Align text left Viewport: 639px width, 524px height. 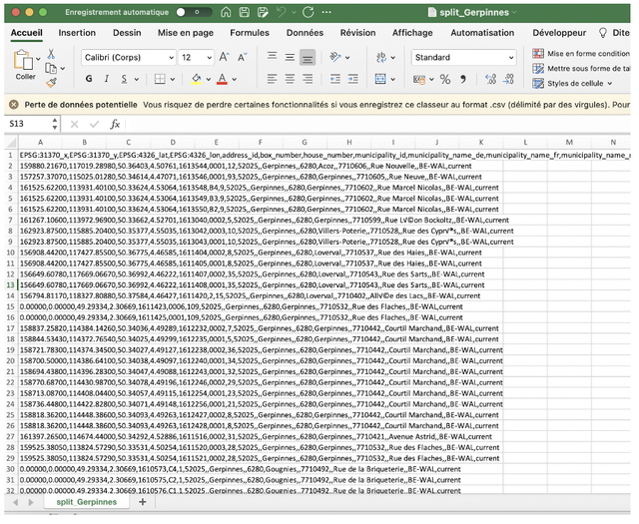272,79
